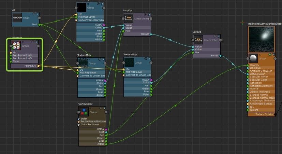Click the Opacity input port on surface shader
The height and width of the screenshot is (154, 282).
[248, 65]
